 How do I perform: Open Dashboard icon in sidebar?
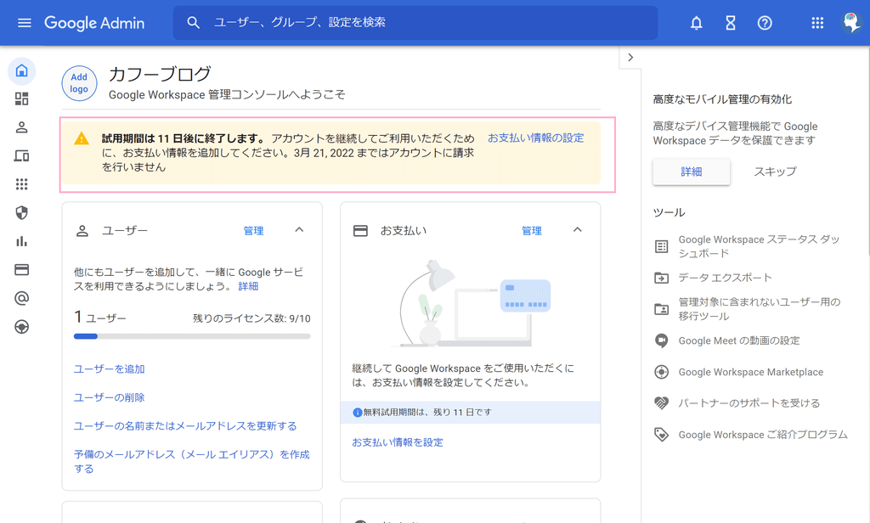coord(21,98)
